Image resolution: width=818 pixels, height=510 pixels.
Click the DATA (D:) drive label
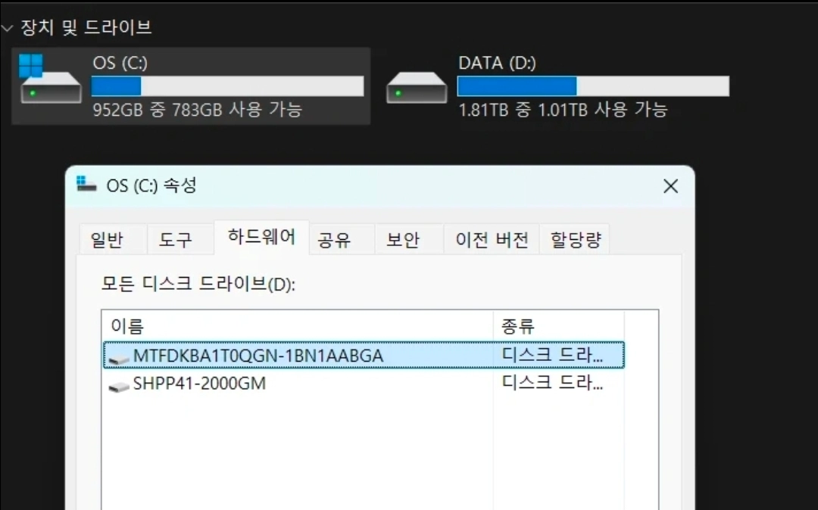click(x=497, y=63)
